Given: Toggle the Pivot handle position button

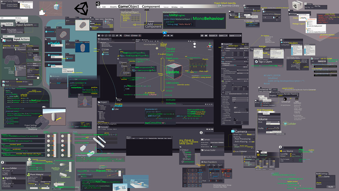Looking at the screenshot, I should pos(127,35).
